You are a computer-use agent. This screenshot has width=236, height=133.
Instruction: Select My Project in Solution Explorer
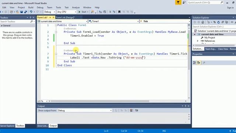click(x=210, y=38)
